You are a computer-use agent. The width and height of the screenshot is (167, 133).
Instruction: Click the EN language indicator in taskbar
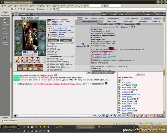134,127
